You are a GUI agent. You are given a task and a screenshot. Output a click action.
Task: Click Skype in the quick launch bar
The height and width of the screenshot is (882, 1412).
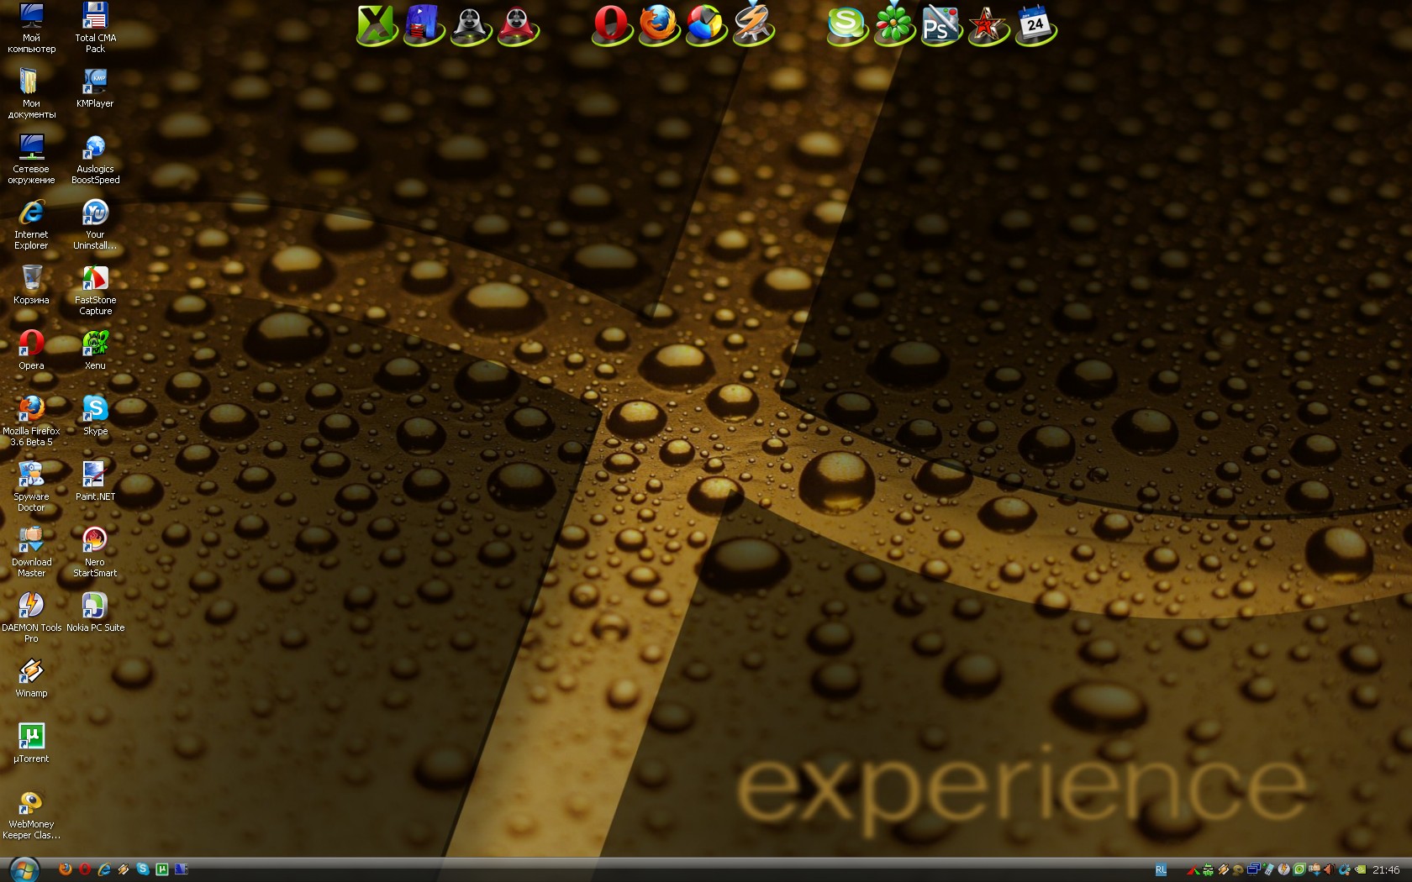(143, 869)
